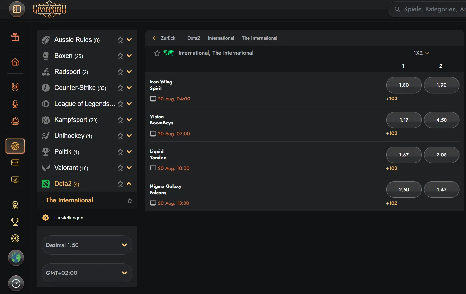Open +102 markets for Vision vs BoomBoys
466x294 pixels.
tap(391, 133)
